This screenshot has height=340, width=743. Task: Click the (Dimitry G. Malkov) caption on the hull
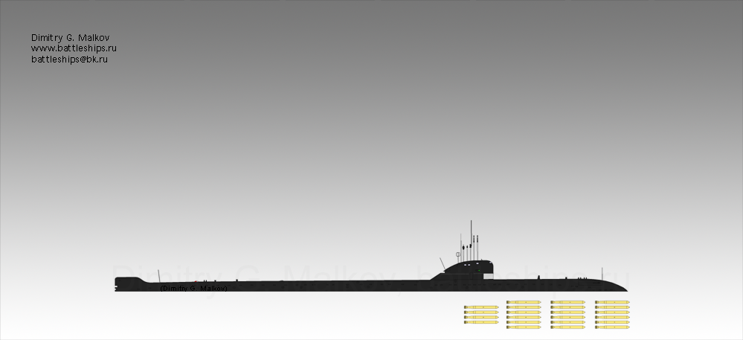tap(193, 288)
